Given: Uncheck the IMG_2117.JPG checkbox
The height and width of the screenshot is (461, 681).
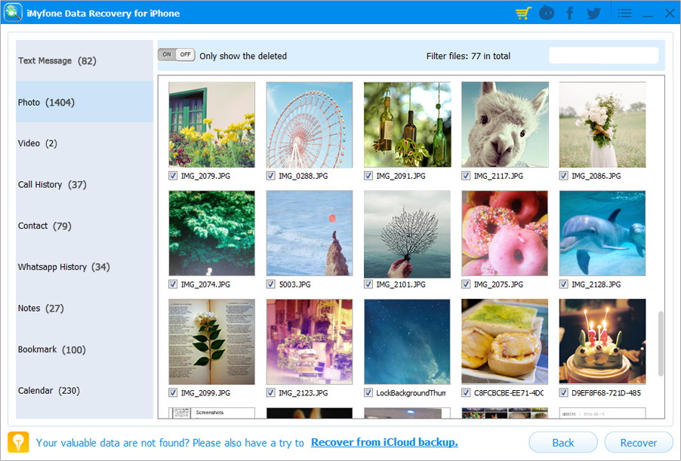Looking at the screenshot, I should pyautogui.click(x=467, y=176).
